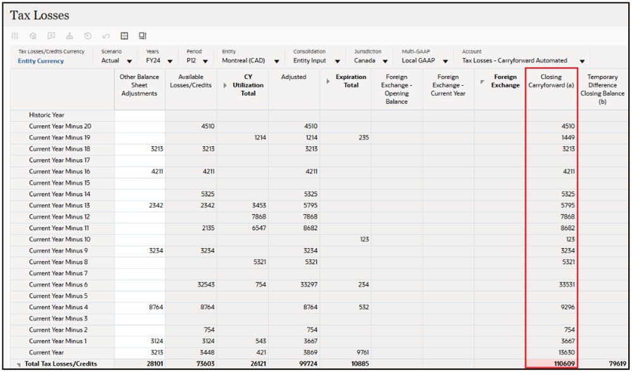Collapse the Total Tax Losses/Credits row
Screen dimensions: 632x371
(x=18, y=365)
